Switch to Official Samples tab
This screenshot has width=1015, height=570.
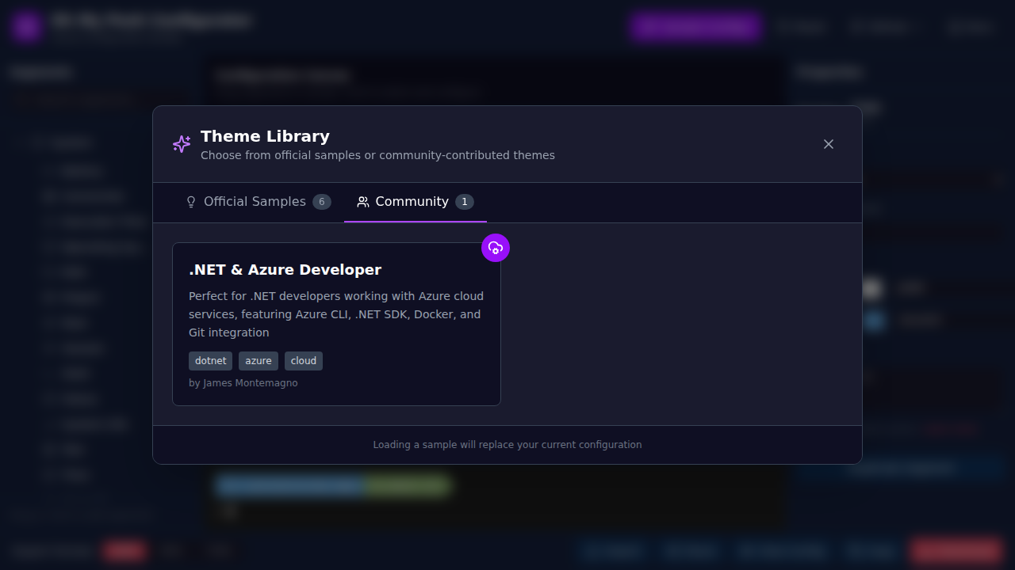(x=258, y=202)
